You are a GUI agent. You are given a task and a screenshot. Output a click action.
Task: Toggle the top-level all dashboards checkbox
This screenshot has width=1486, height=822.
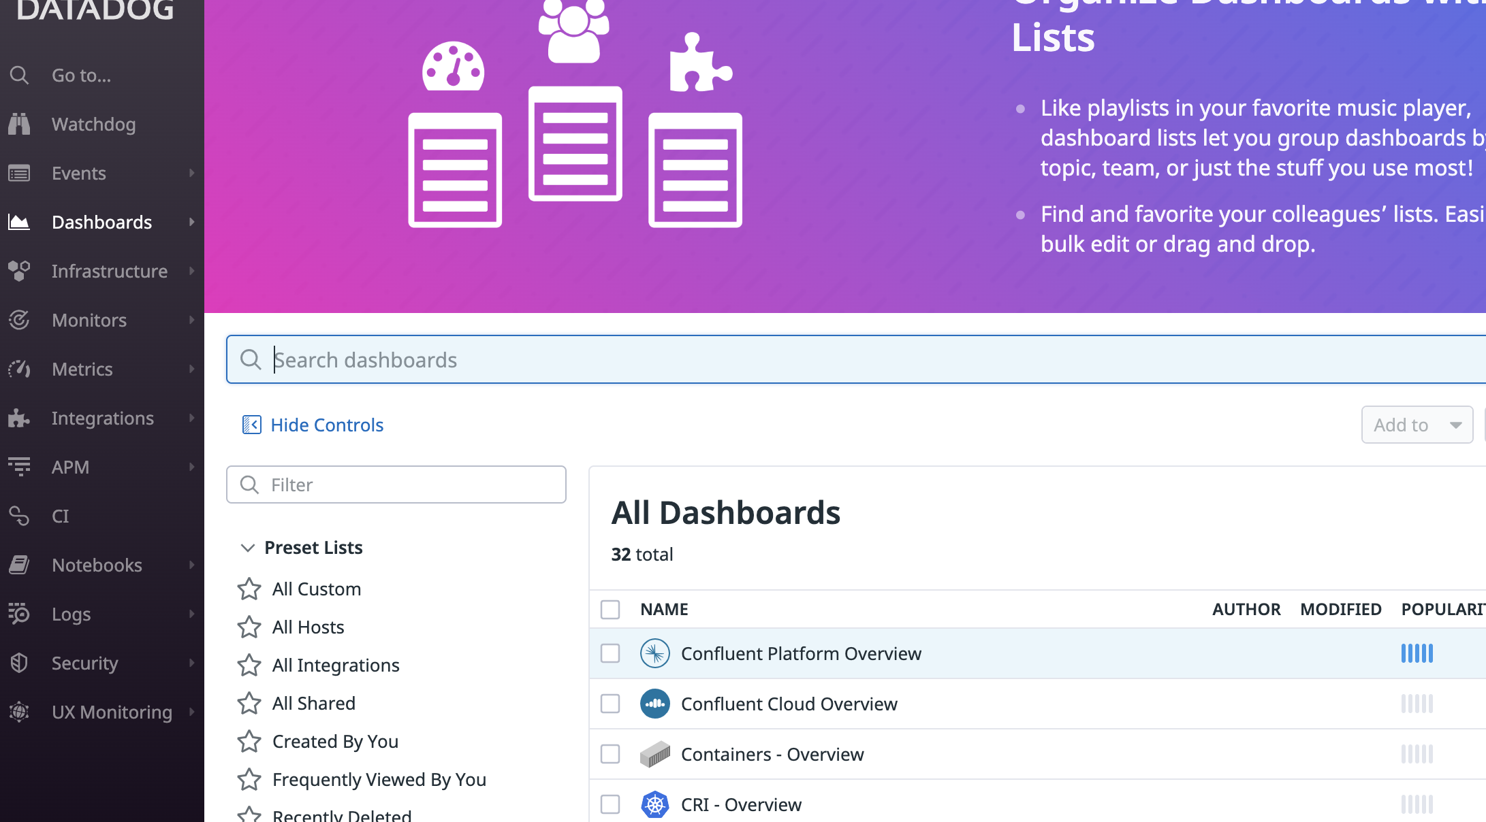[610, 608]
